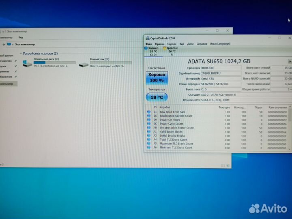Select Изображения in Explorer sidebar
292x219 pixels.
[6, 77]
